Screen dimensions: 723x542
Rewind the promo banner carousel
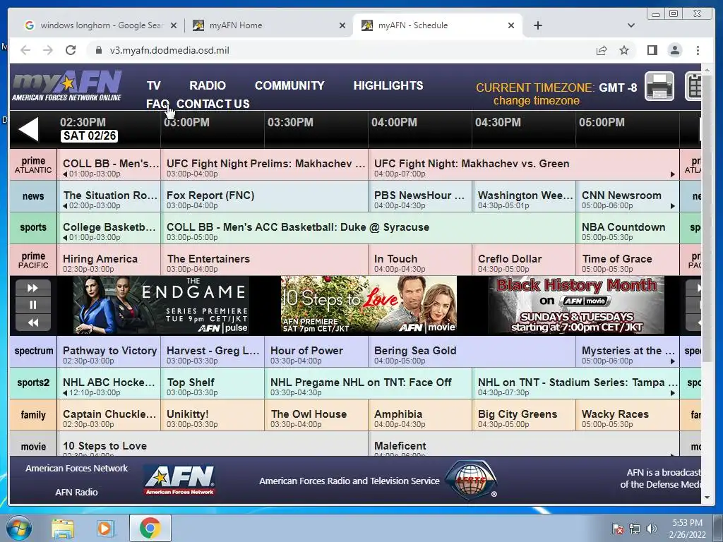32,322
